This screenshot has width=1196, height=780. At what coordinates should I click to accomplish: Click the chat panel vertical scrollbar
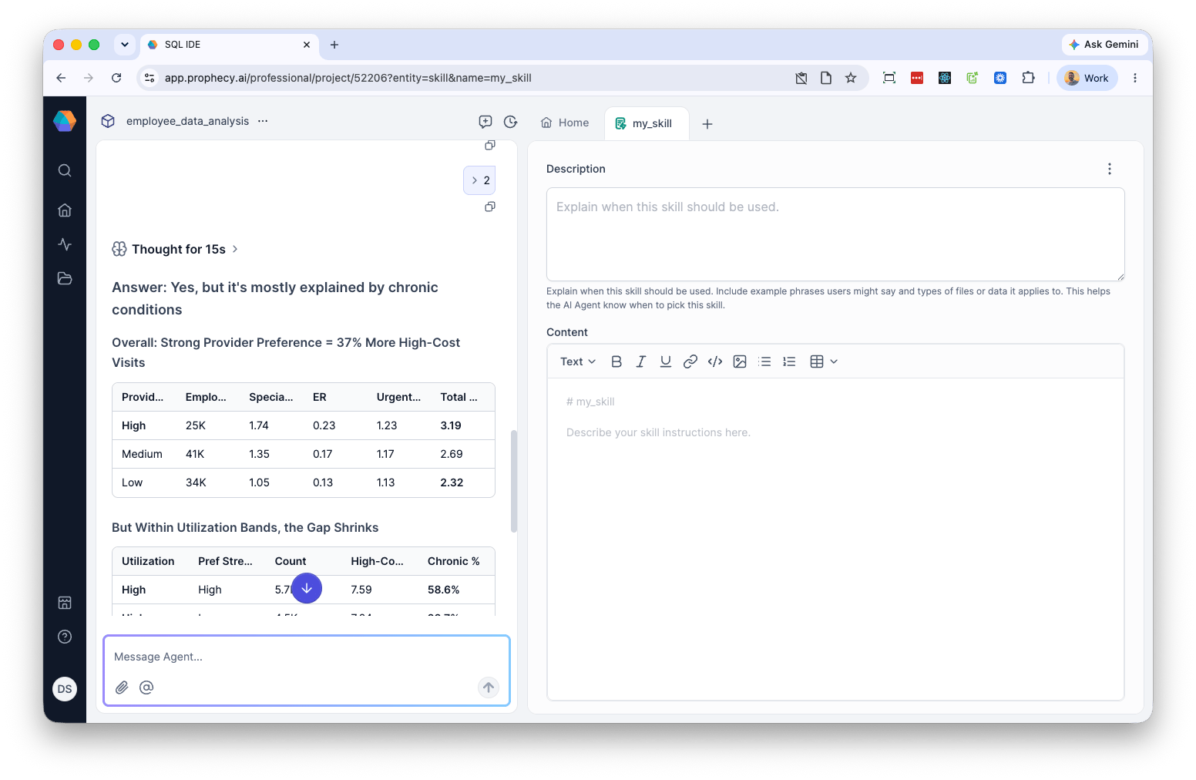(x=514, y=481)
